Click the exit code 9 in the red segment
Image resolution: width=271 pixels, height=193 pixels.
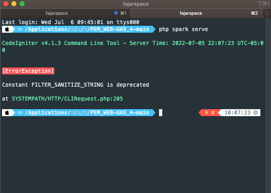206,112
